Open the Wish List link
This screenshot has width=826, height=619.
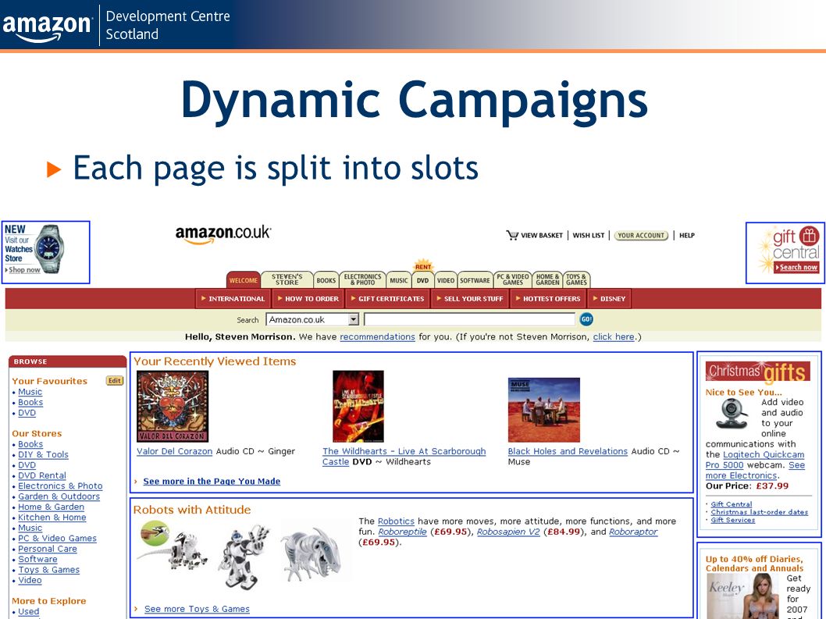point(589,236)
